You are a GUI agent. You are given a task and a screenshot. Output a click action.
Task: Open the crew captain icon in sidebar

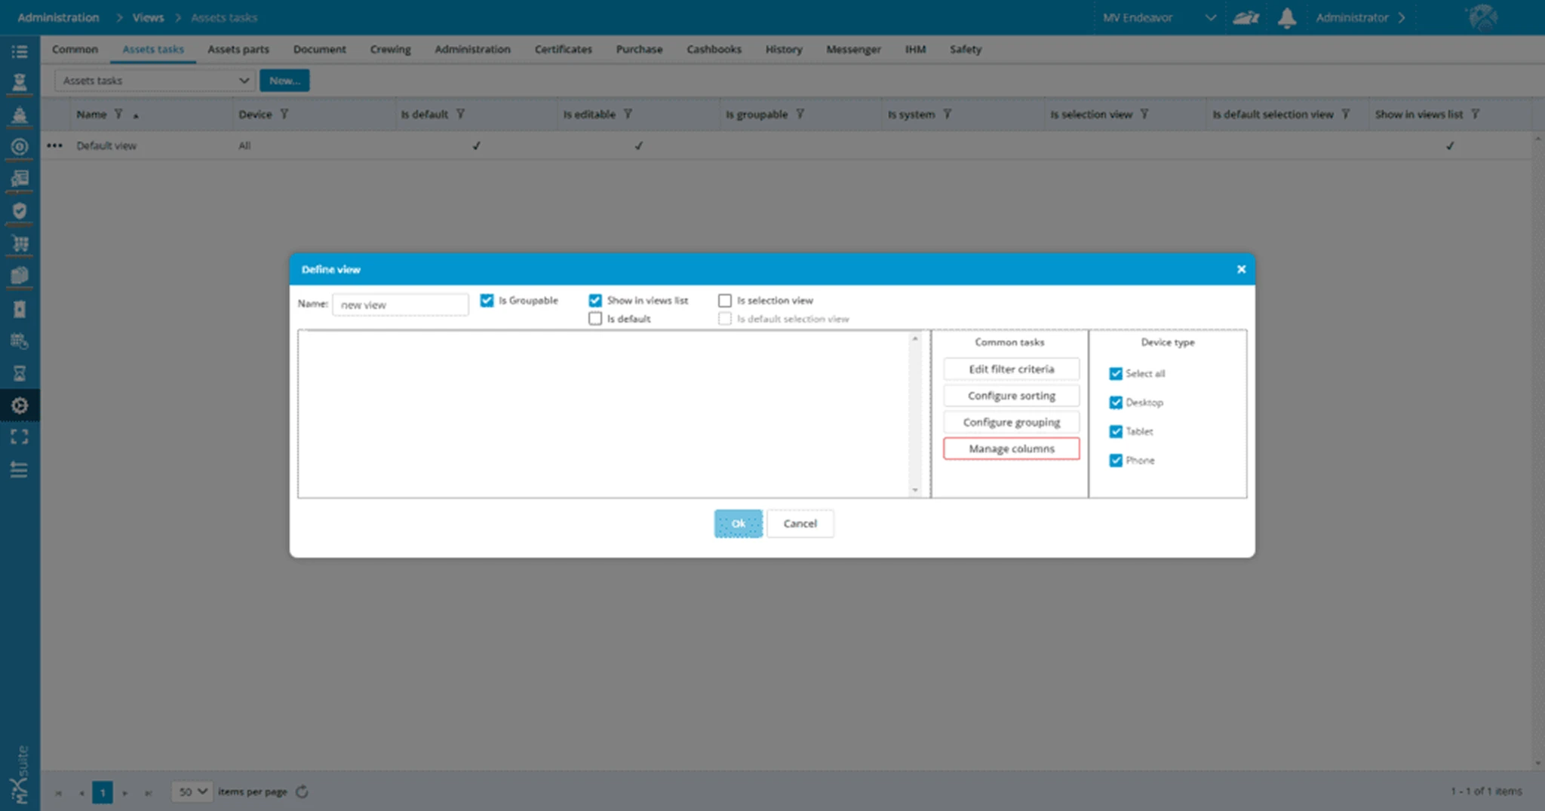[x=20, y=82]
